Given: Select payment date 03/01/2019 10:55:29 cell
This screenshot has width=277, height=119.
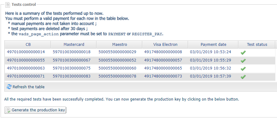Looking at the screenshot, I should click(x=211, y=60).
